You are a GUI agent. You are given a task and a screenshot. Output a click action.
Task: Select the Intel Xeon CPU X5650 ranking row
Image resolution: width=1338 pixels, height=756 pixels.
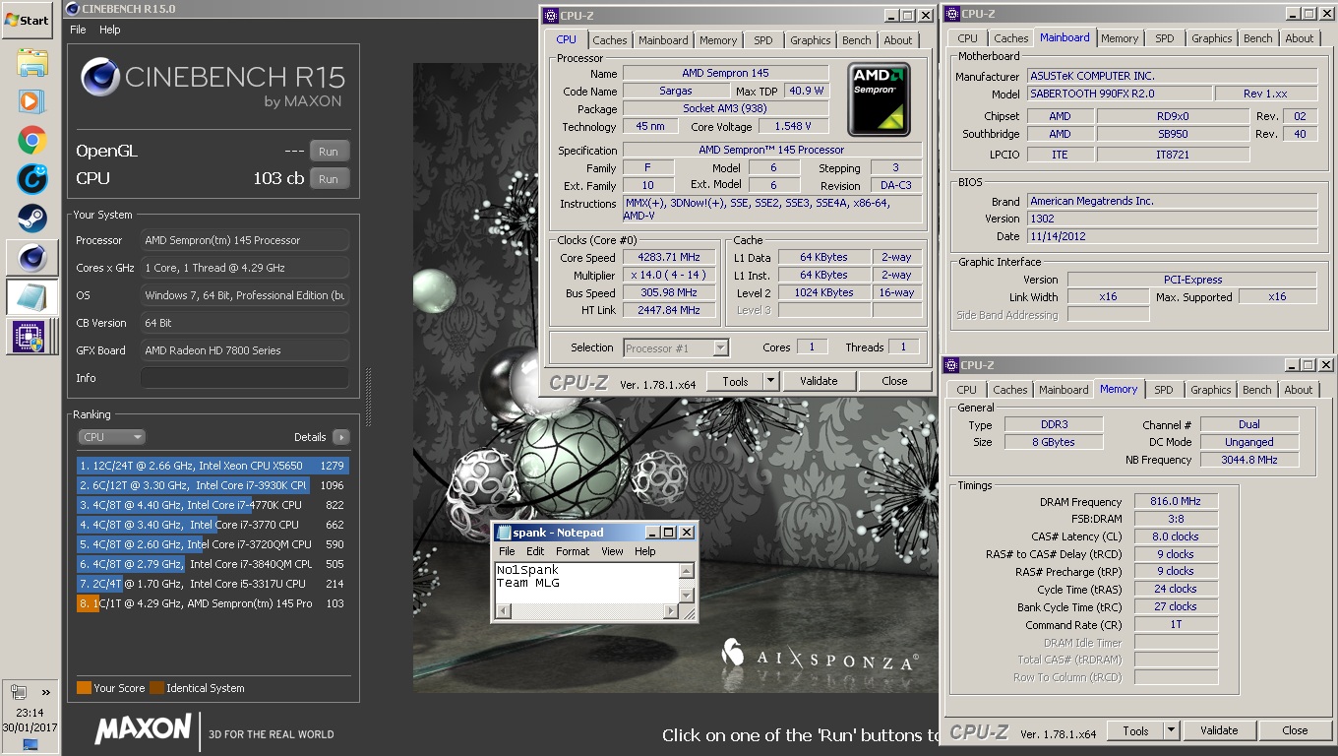(213, 466)
